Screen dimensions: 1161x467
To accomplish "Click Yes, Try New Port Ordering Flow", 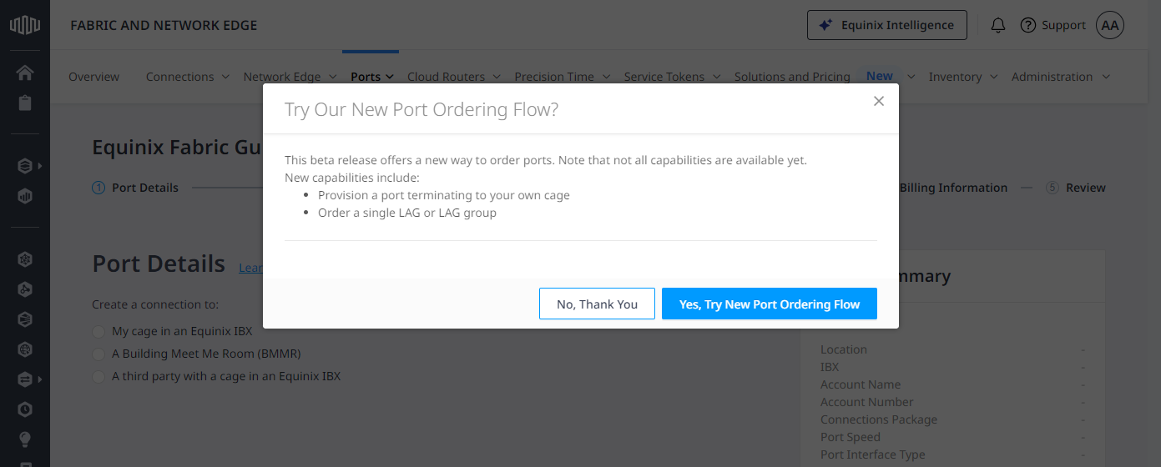I will coord(770,304).
